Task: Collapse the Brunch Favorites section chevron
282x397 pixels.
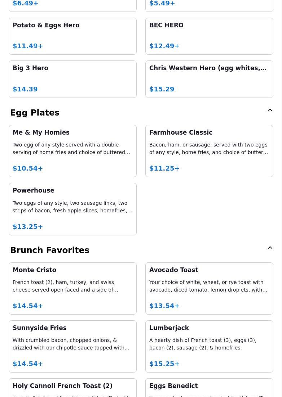Action: (270, 248)
